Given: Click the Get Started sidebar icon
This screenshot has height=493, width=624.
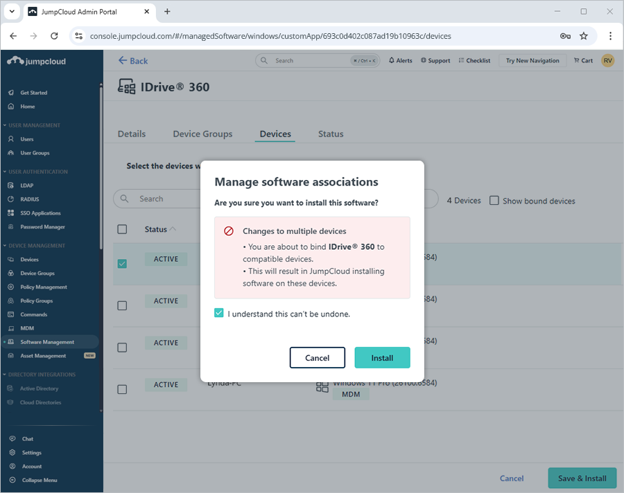Looking at the screenshot, I should tap(11, 93).
